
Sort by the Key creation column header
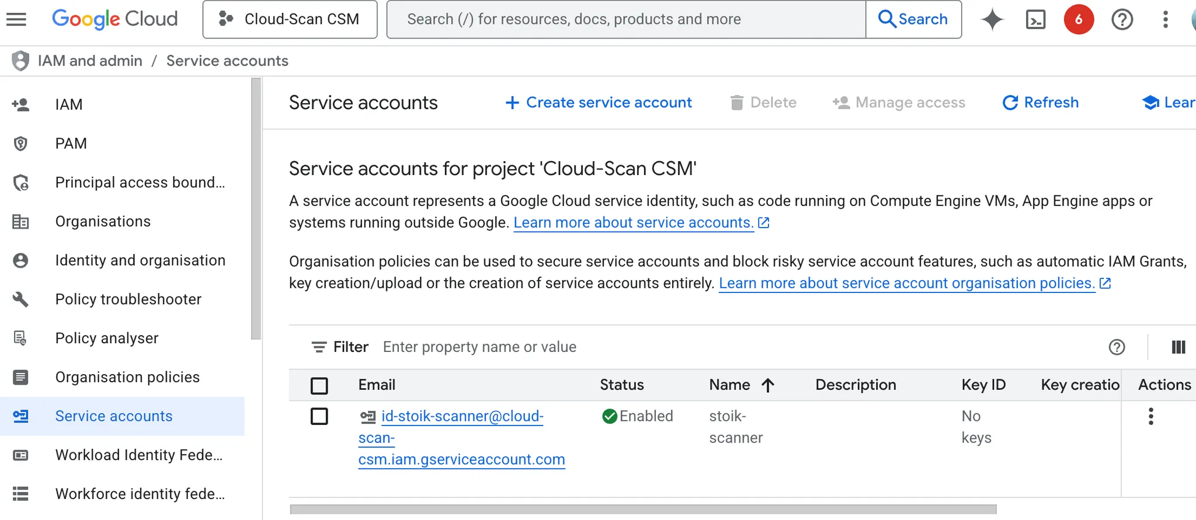(1080, 385)
